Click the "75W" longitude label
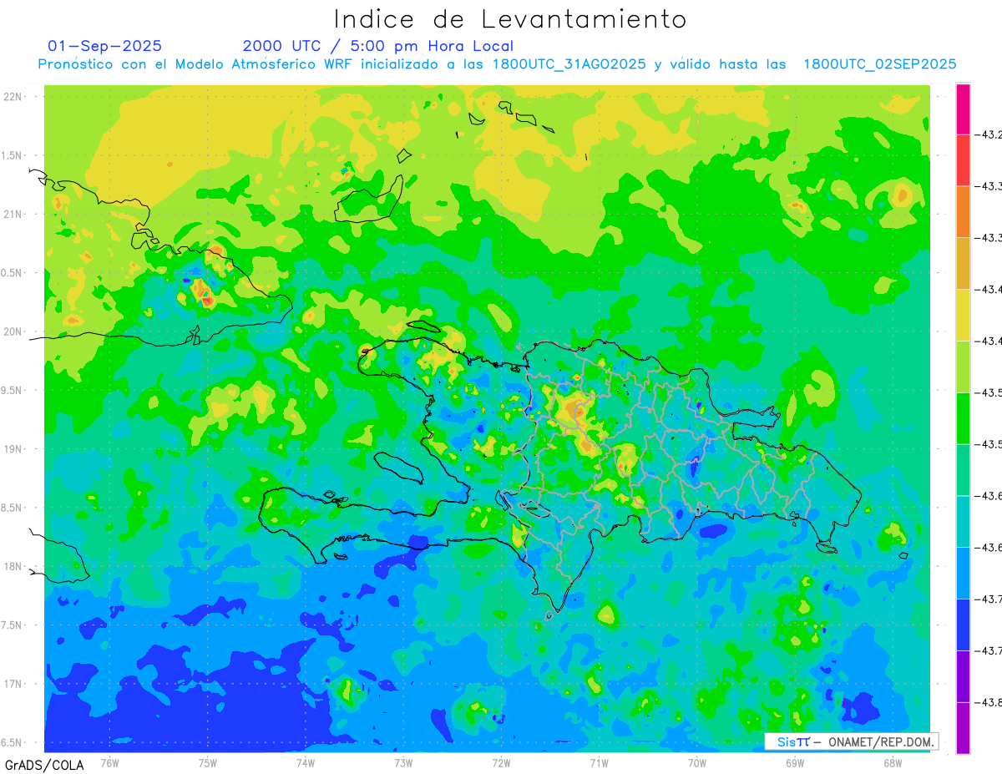The height and width of the screenshot is (774, 1002). pyautogui.click(x=208, y=763)
